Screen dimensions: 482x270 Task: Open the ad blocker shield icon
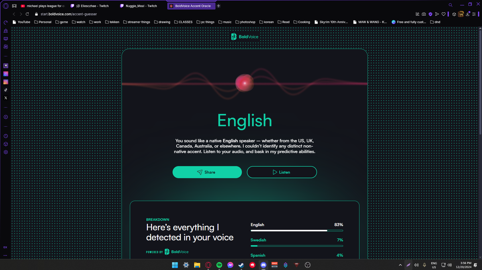[x=430, y=14]
